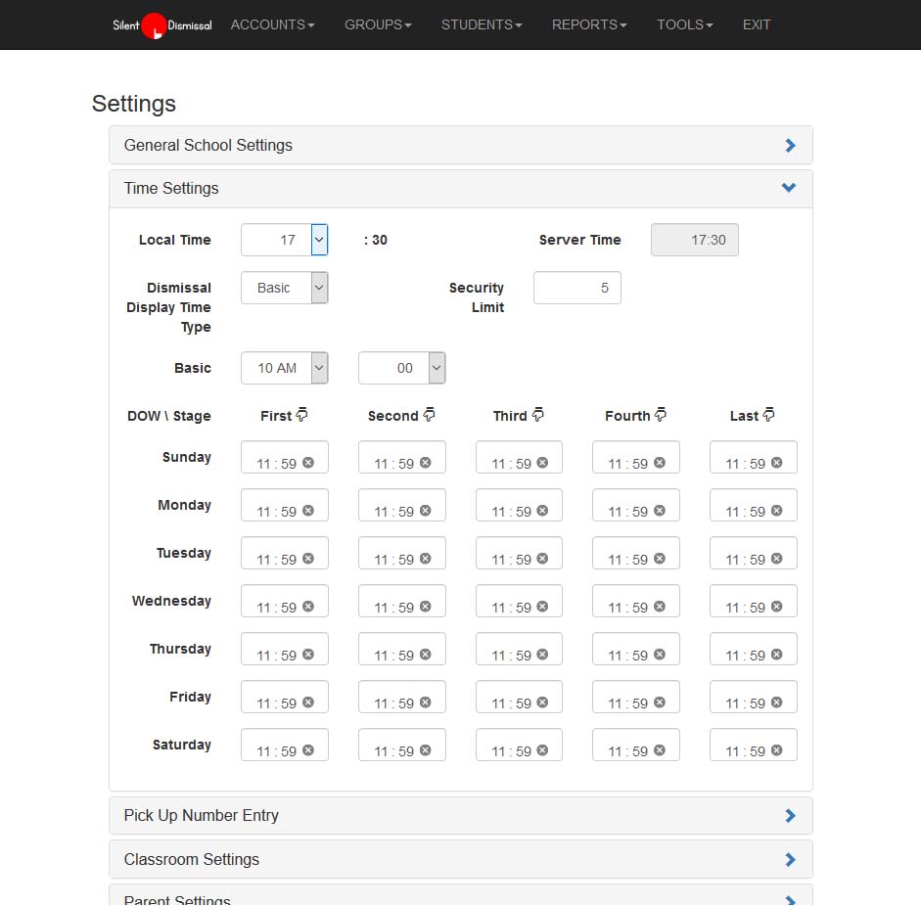Clear the Monday Second stage time
The height and width of the screenshot is (906, 921).
click(426, 511)
